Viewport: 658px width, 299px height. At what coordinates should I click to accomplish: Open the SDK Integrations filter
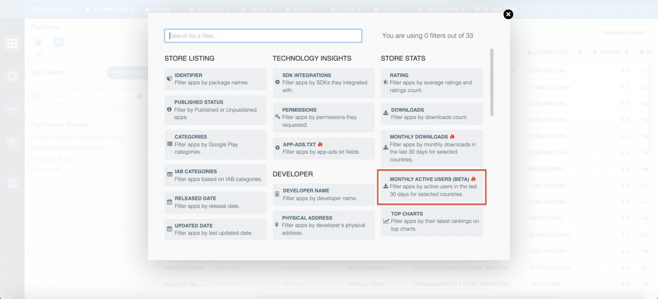click(323, 83)
